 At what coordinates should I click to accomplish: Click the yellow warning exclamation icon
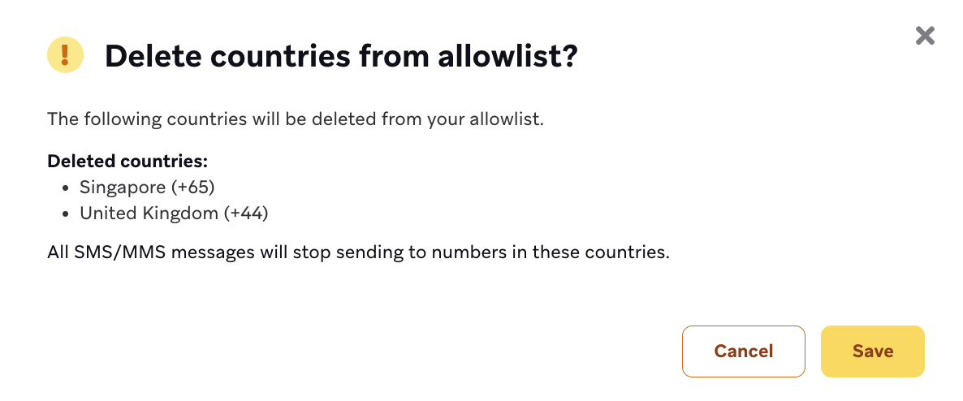point(66,55)
